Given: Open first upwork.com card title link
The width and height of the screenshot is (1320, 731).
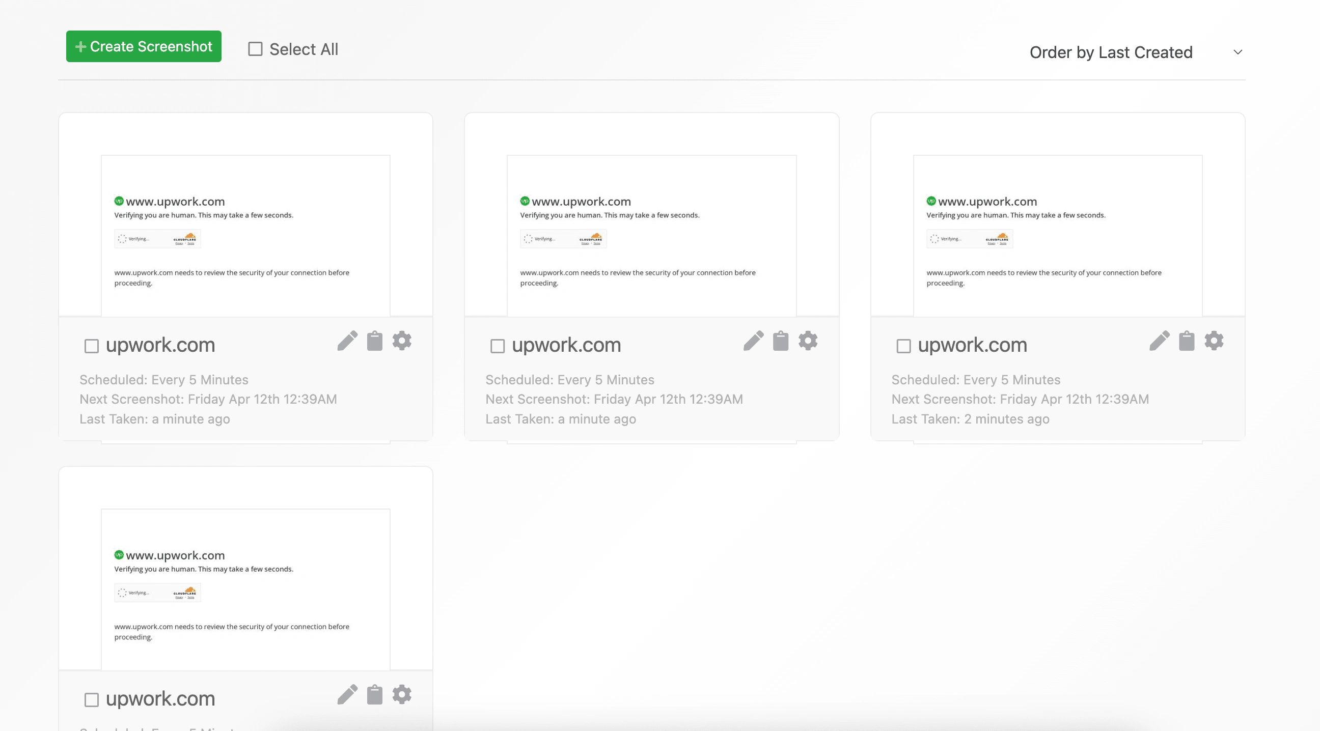Looking at the screenshot, I should [x=160, y=345].
